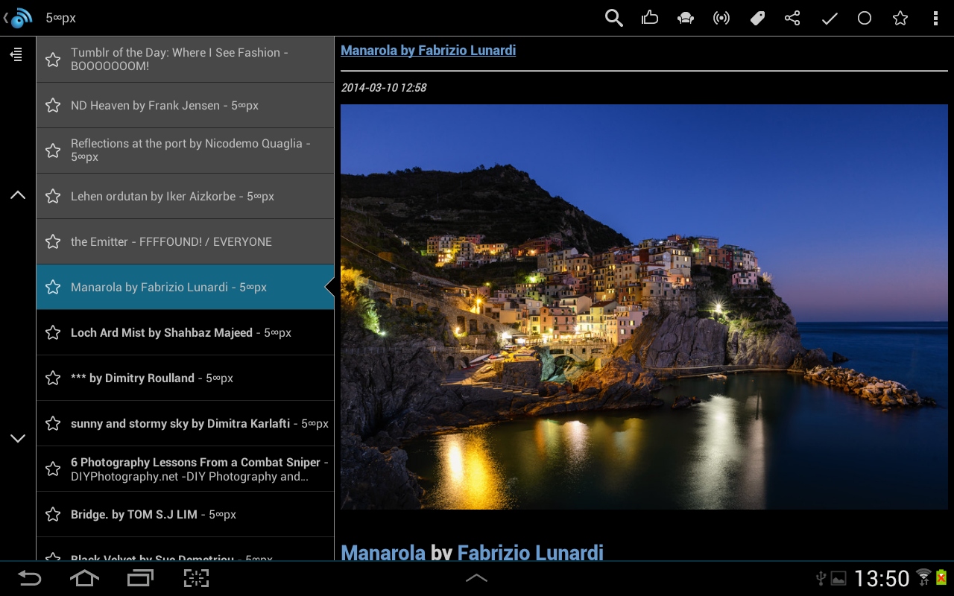Click the Fabrizio Lunardi author link
Screen dimensions: 954x596
coord(529,553)
